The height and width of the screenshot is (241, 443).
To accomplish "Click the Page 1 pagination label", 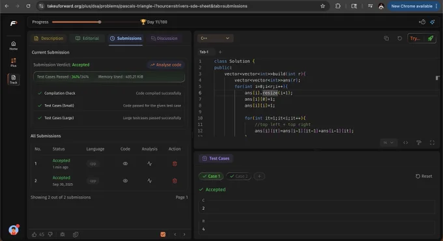I will point(182,197).
